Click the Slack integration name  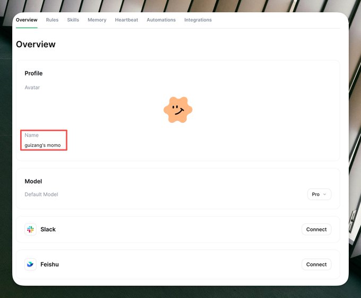[48, 229]
